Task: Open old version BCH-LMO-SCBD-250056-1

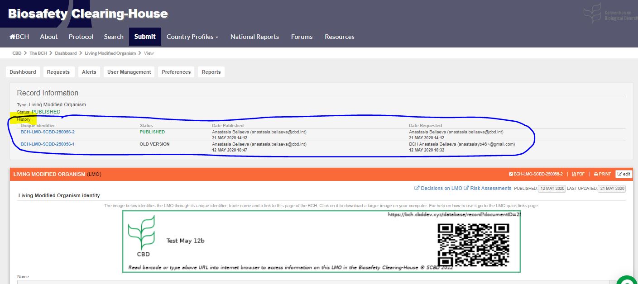Action: (x=48, y=144)
